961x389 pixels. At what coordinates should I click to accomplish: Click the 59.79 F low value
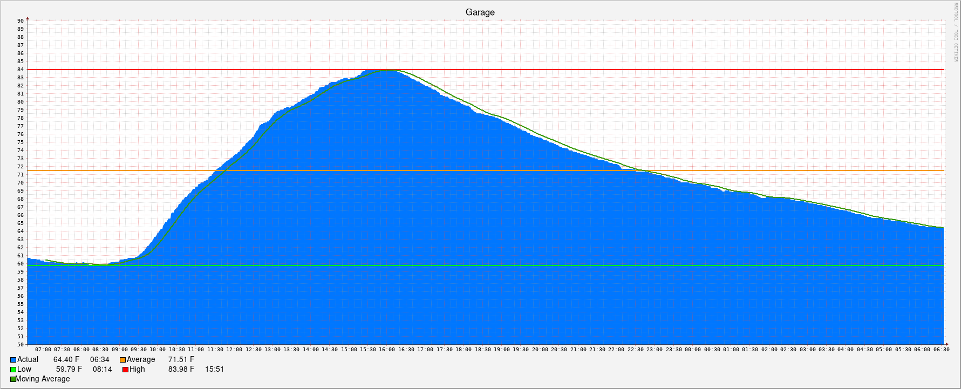pyautogui.click(x=69, y=370)
